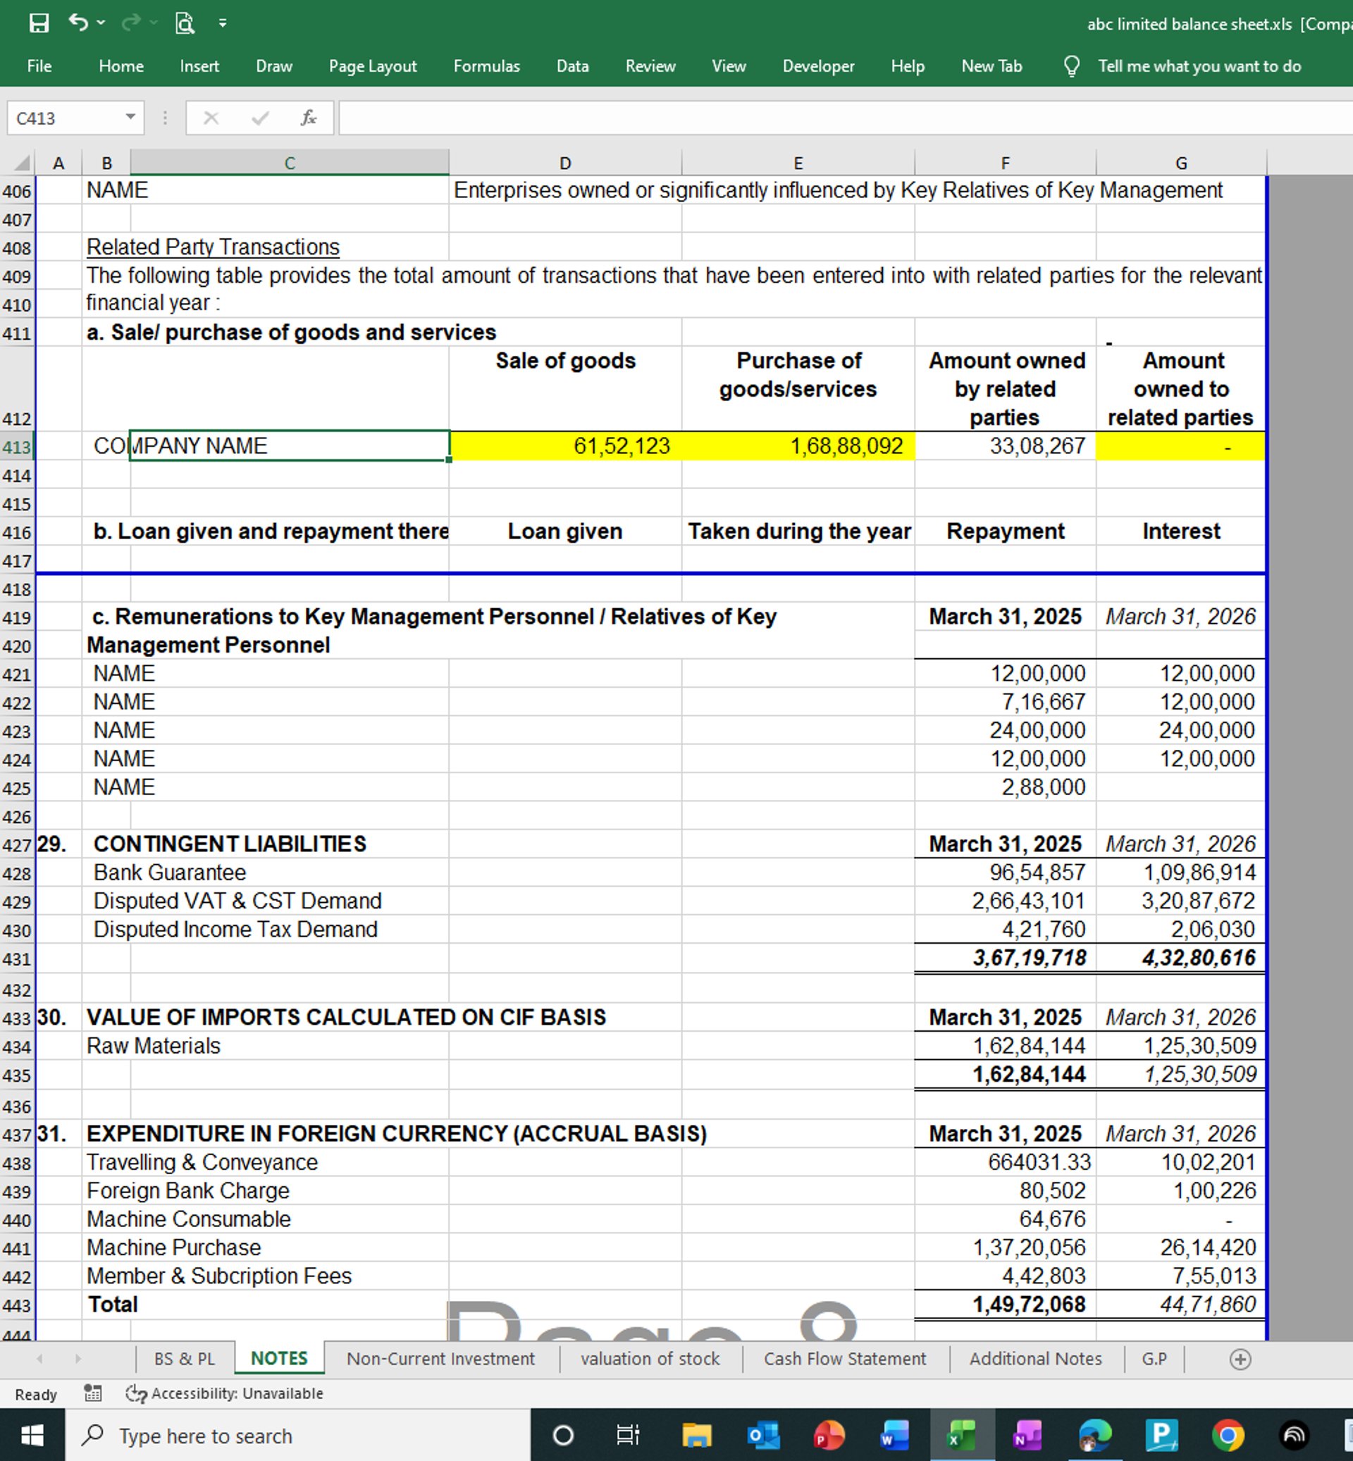Viewport: 1353px width, 1461px height.
Task: Open Undo history dropdown arrow
Action: tap(101, 23)
